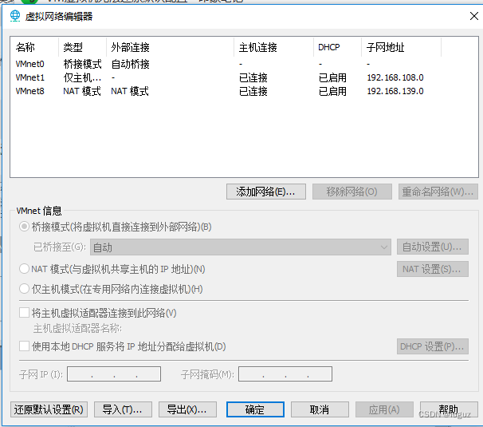Click NAT 模式 external connection cell of VMnet8

130,91
